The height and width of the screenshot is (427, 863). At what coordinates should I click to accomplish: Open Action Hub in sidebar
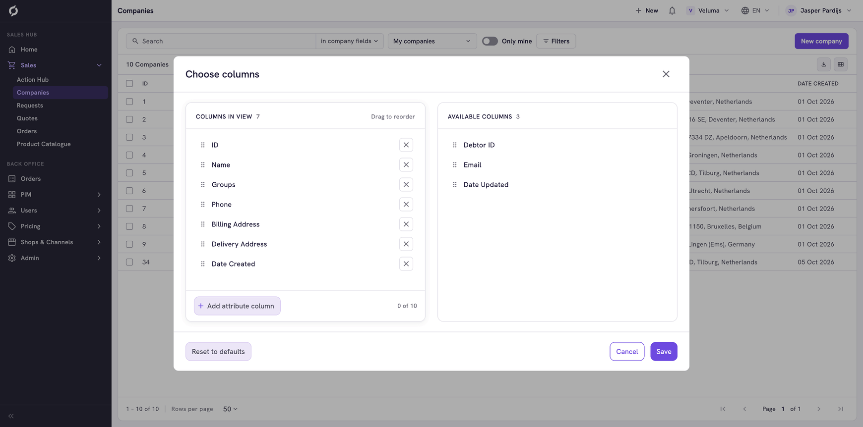(x=33, y=80)
